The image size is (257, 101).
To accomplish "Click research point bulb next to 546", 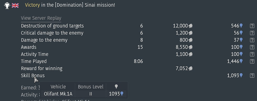I will [241, 26].
